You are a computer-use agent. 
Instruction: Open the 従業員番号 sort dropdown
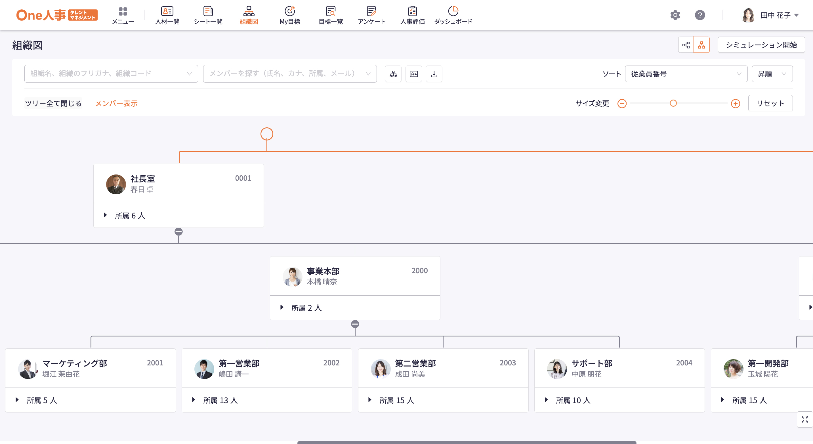coord(686,74)
